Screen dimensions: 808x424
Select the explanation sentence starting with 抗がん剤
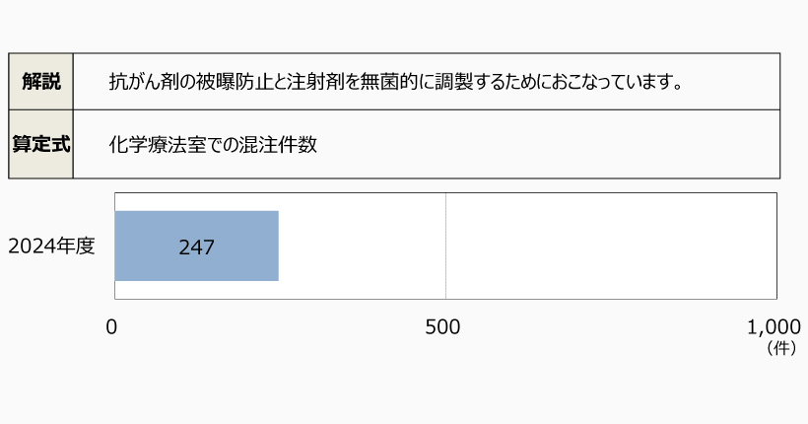click(396, 81)
